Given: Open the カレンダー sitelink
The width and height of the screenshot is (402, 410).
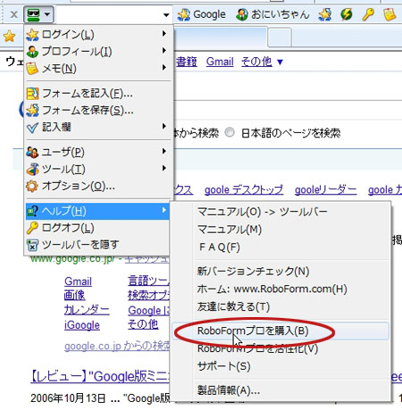Looking at the screenshot, I should click(x=87, y=310).
